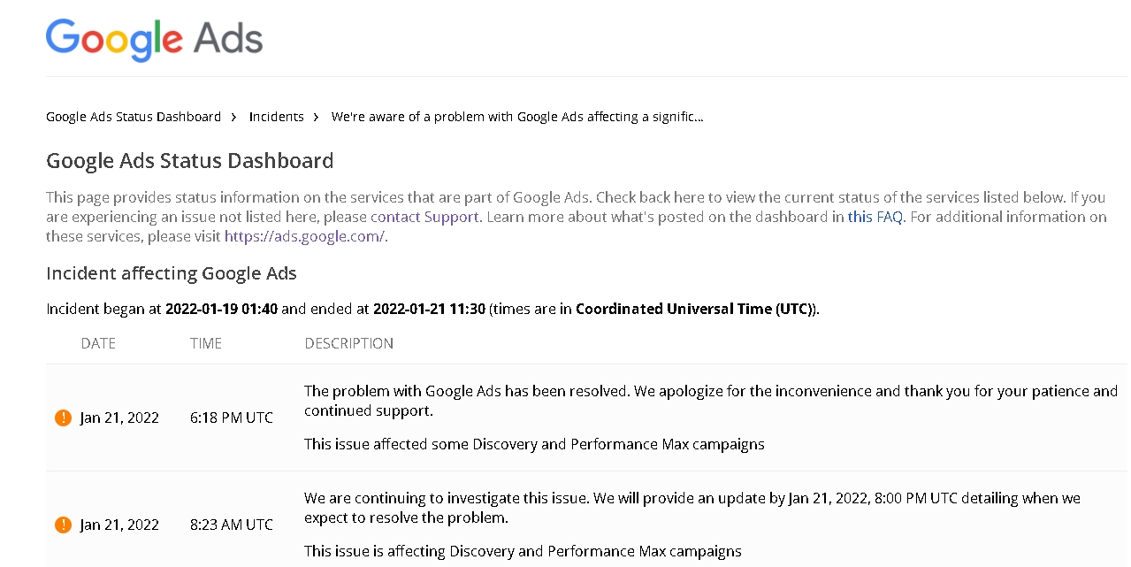1131x567 pixels.
Task: Select the 6:18 PM UTC time entry
Action: (x=232, y=418)
